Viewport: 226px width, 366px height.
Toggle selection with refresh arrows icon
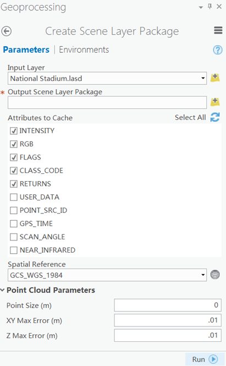215,117
